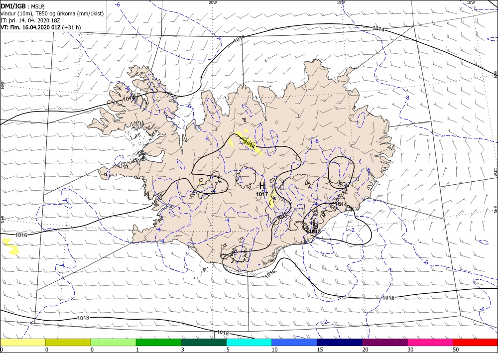This screenshot has height=353, width=498.
Task: Click the 'H' high pressure marker
Action: click(x=262, y=186)
